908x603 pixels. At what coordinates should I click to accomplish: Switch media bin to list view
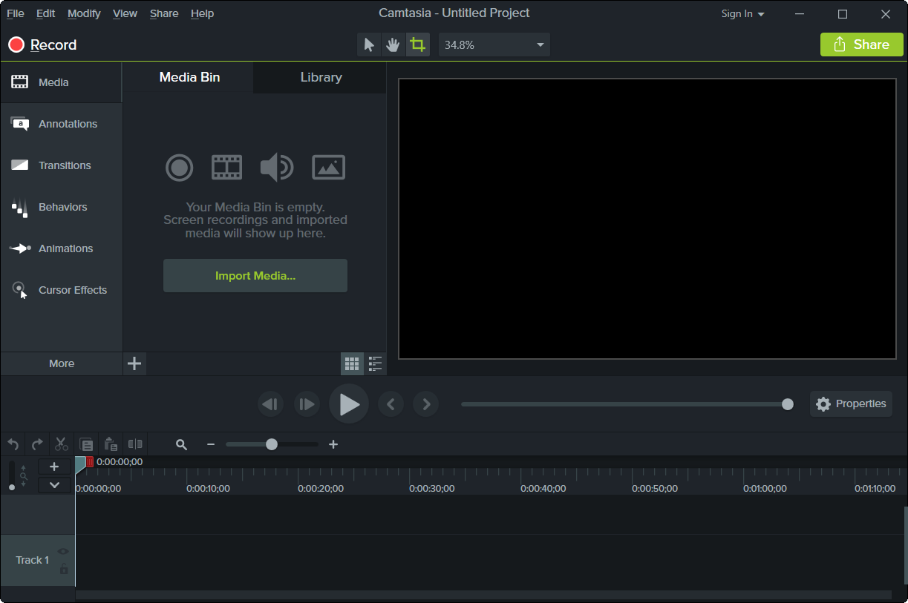pyautogui.click(x=376, y=363)
